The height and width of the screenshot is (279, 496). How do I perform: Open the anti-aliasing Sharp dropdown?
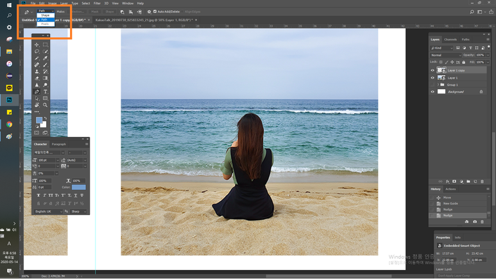78,211
